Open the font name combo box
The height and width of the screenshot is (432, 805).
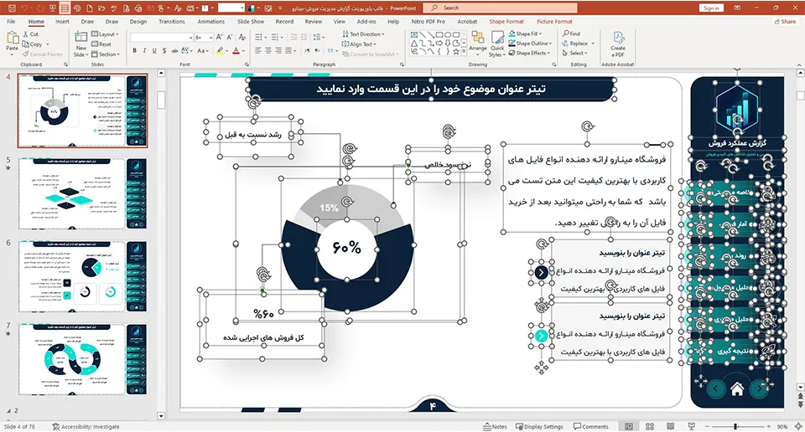coord(161,38)
